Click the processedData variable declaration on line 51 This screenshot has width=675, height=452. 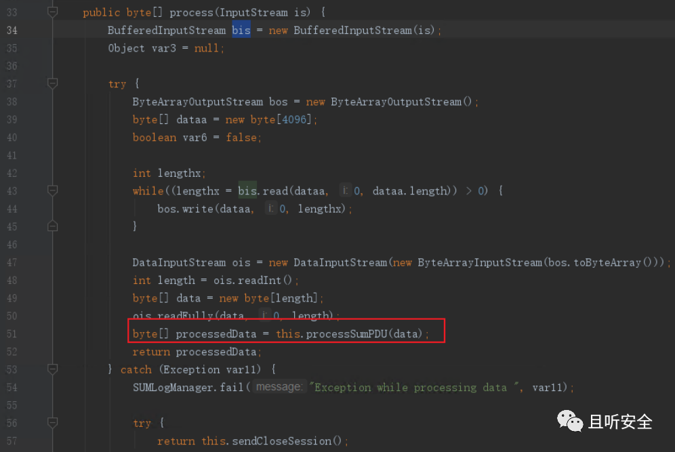click(x=216, y=333)
